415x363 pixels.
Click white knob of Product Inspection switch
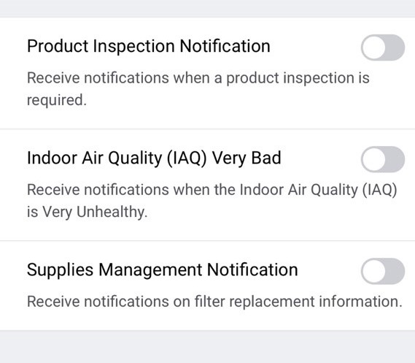pyautogui.click(x=374, y=47)
